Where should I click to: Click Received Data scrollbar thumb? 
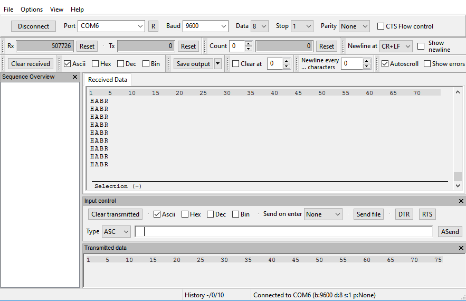tap(458, 176)
